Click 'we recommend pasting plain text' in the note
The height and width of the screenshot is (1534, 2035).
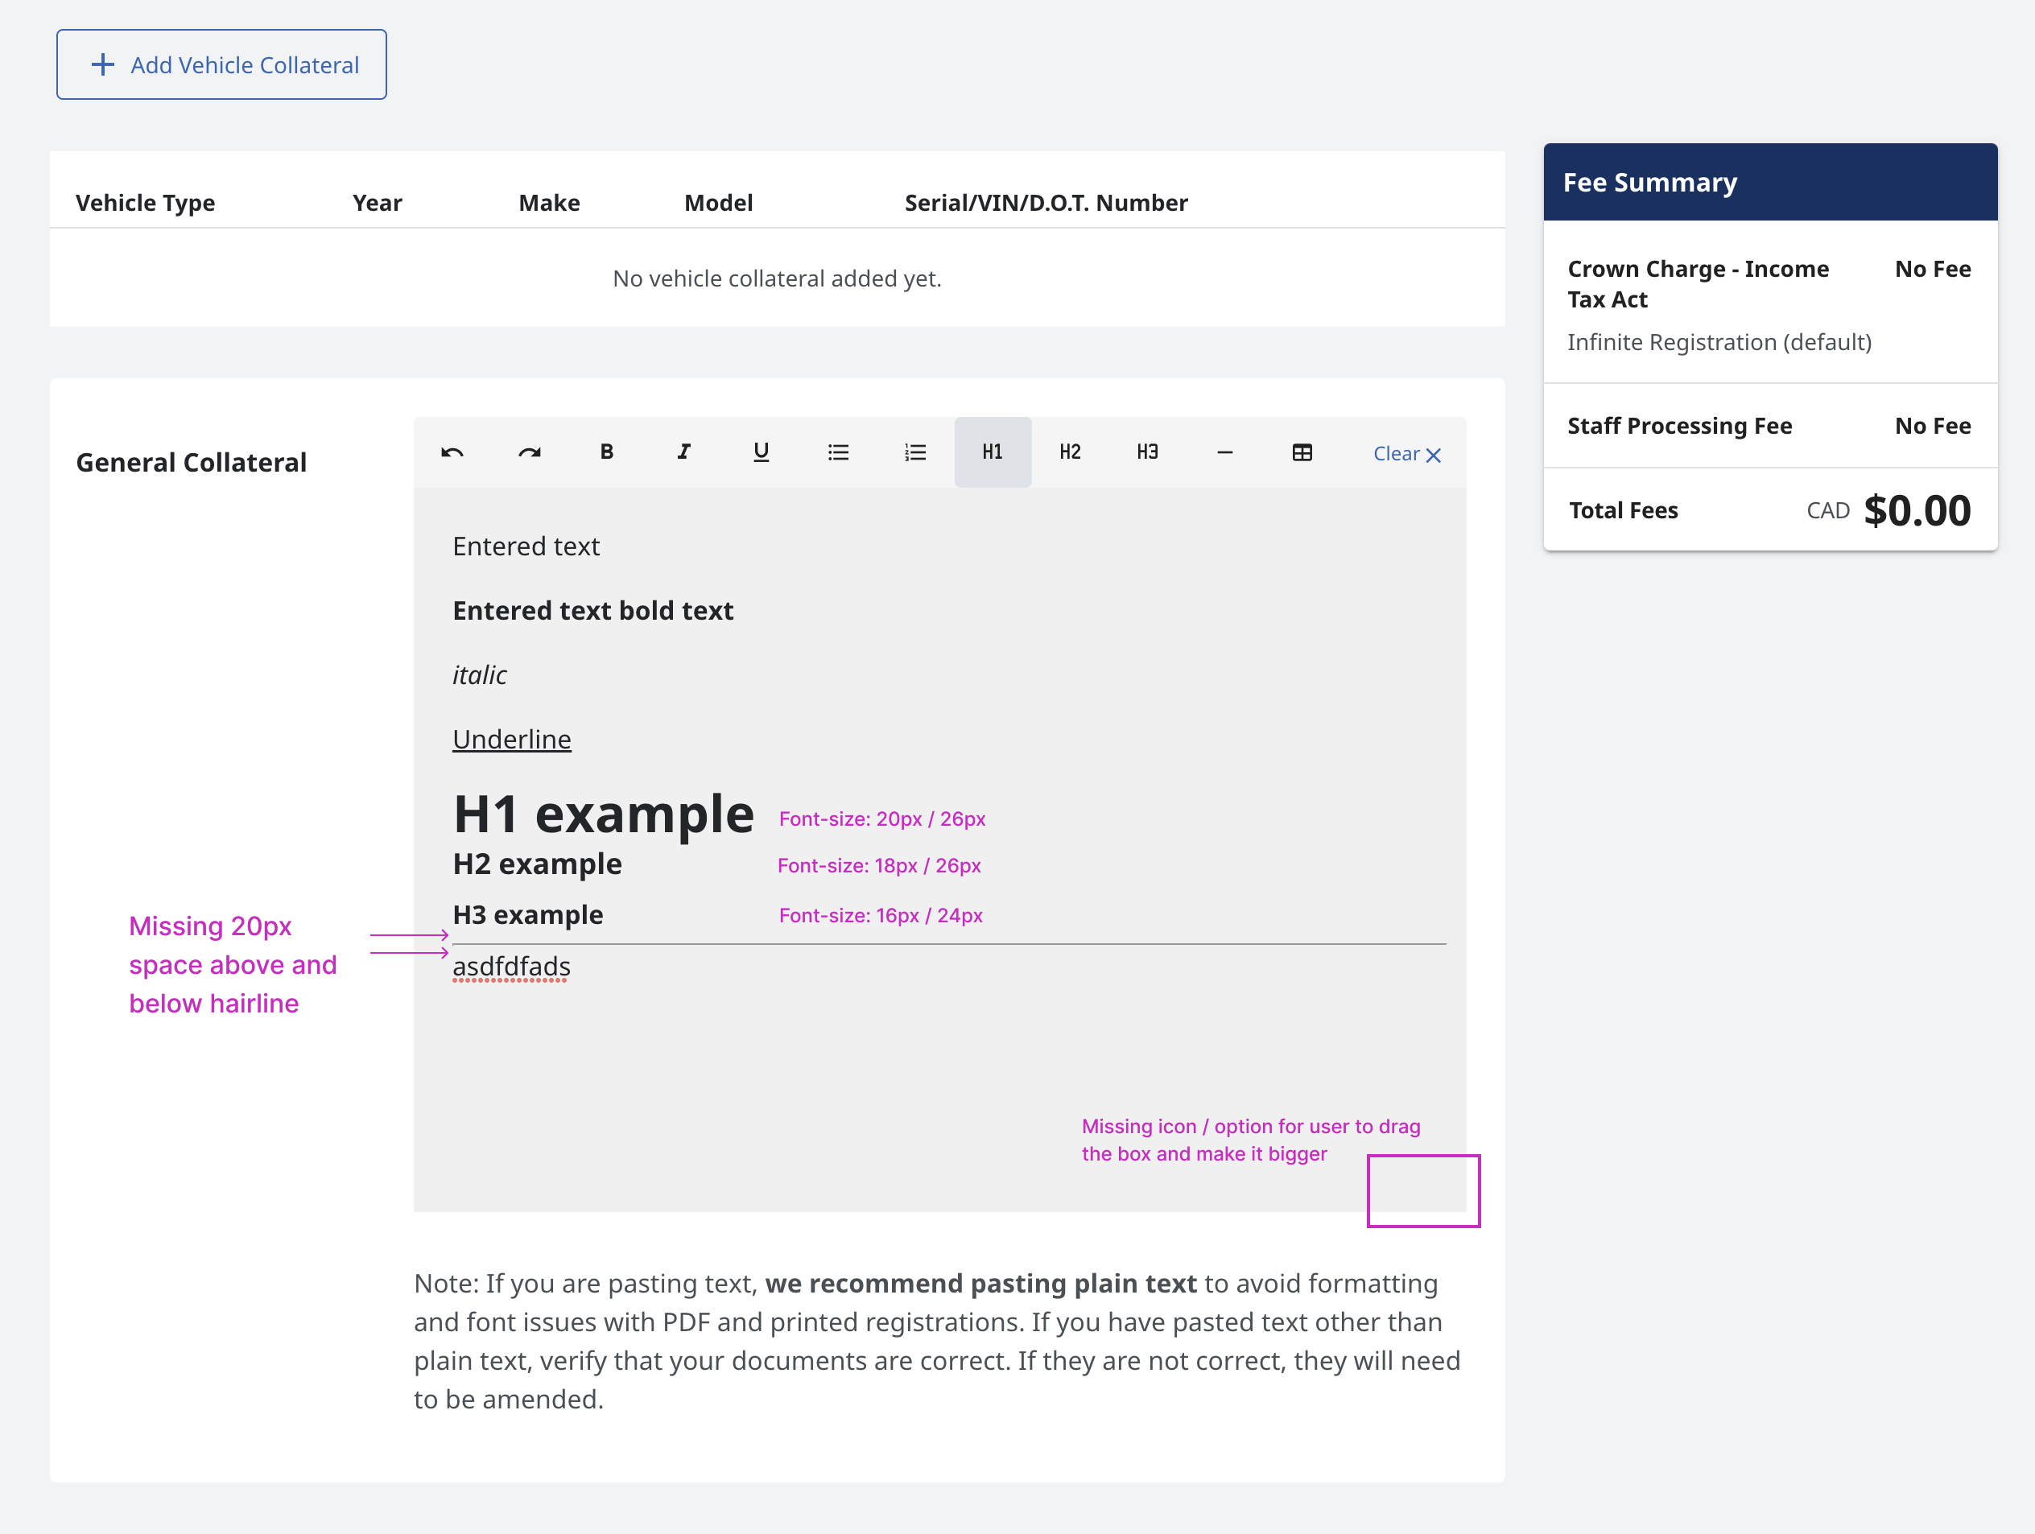point(980,1284)
